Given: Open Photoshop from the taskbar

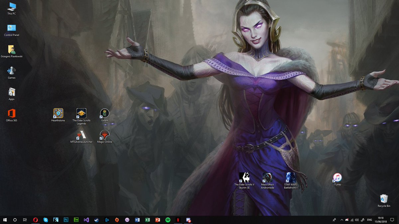Looking at the screenshot, I should coord(66,220).
